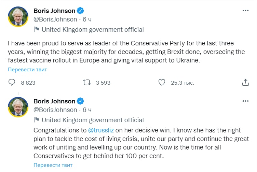This screenshot has width=257, height=172.
Task: Click 'Перевести твит' under first tweet
Action: (28, 70)
